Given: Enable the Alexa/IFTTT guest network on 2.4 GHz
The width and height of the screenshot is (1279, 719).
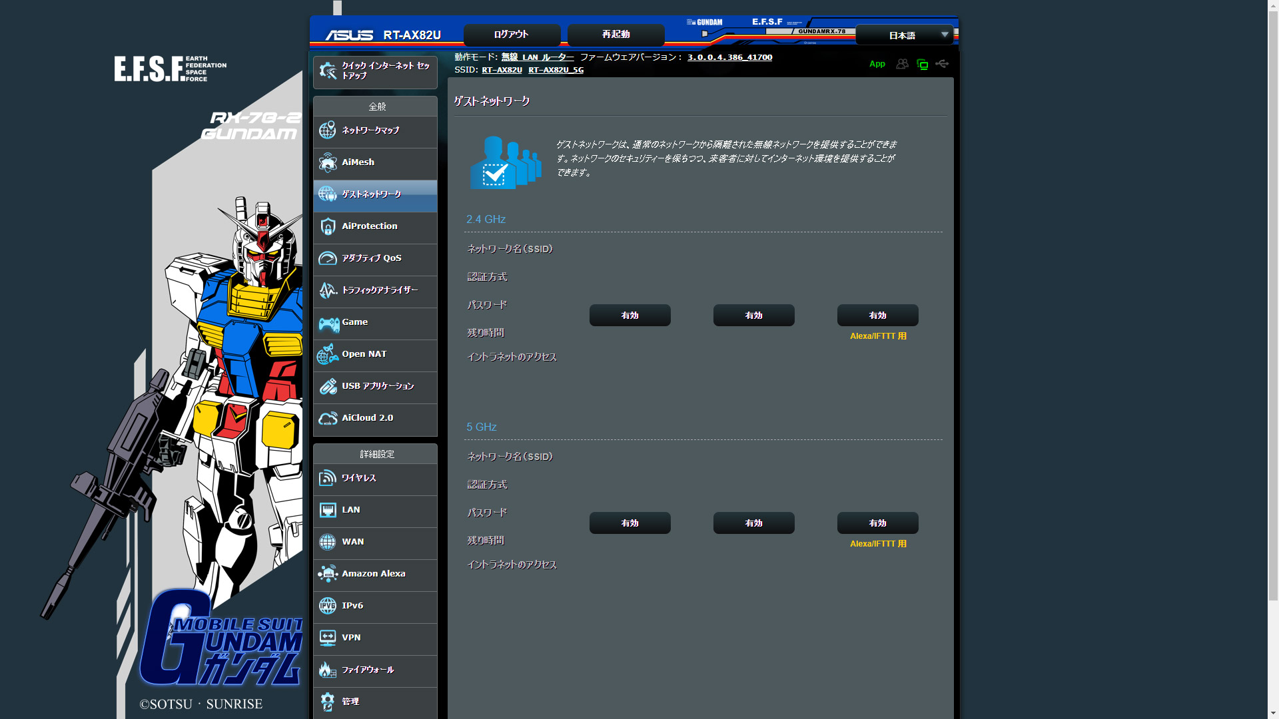Looking at the screenshot, I should (877, 315).
